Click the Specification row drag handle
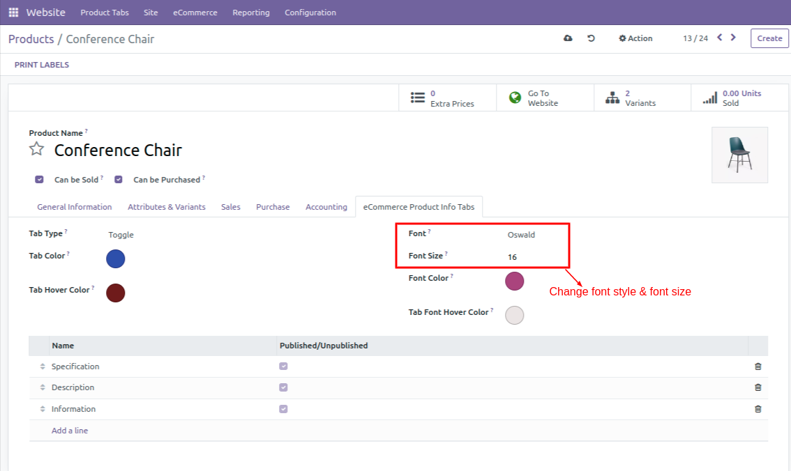791x471 pixels. click(43, 366)
